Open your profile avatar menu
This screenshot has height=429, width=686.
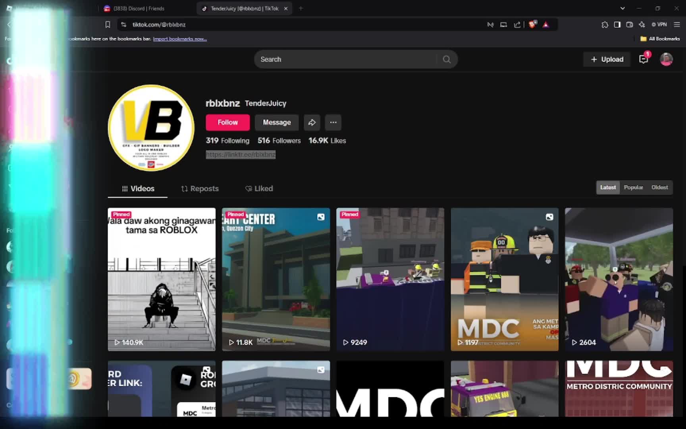point(666,59)
